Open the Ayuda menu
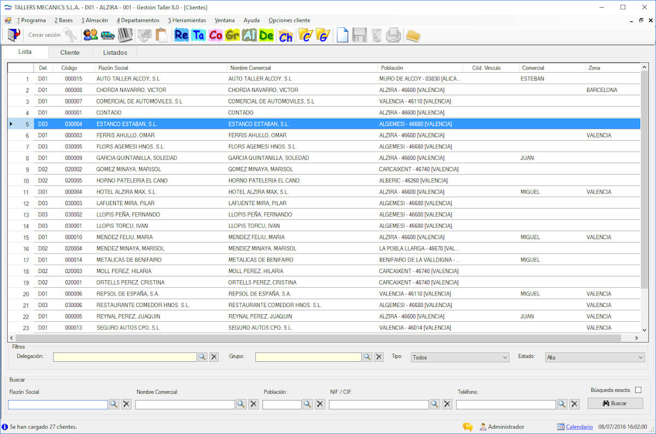This screenshot has height=434, width=656. coord(251,20)
